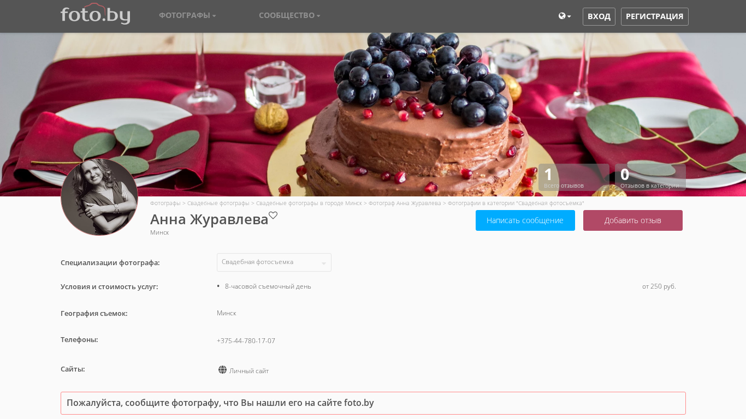Click the foto.by logo

95,14
